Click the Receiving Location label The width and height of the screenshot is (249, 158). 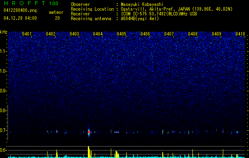point(92,9)
